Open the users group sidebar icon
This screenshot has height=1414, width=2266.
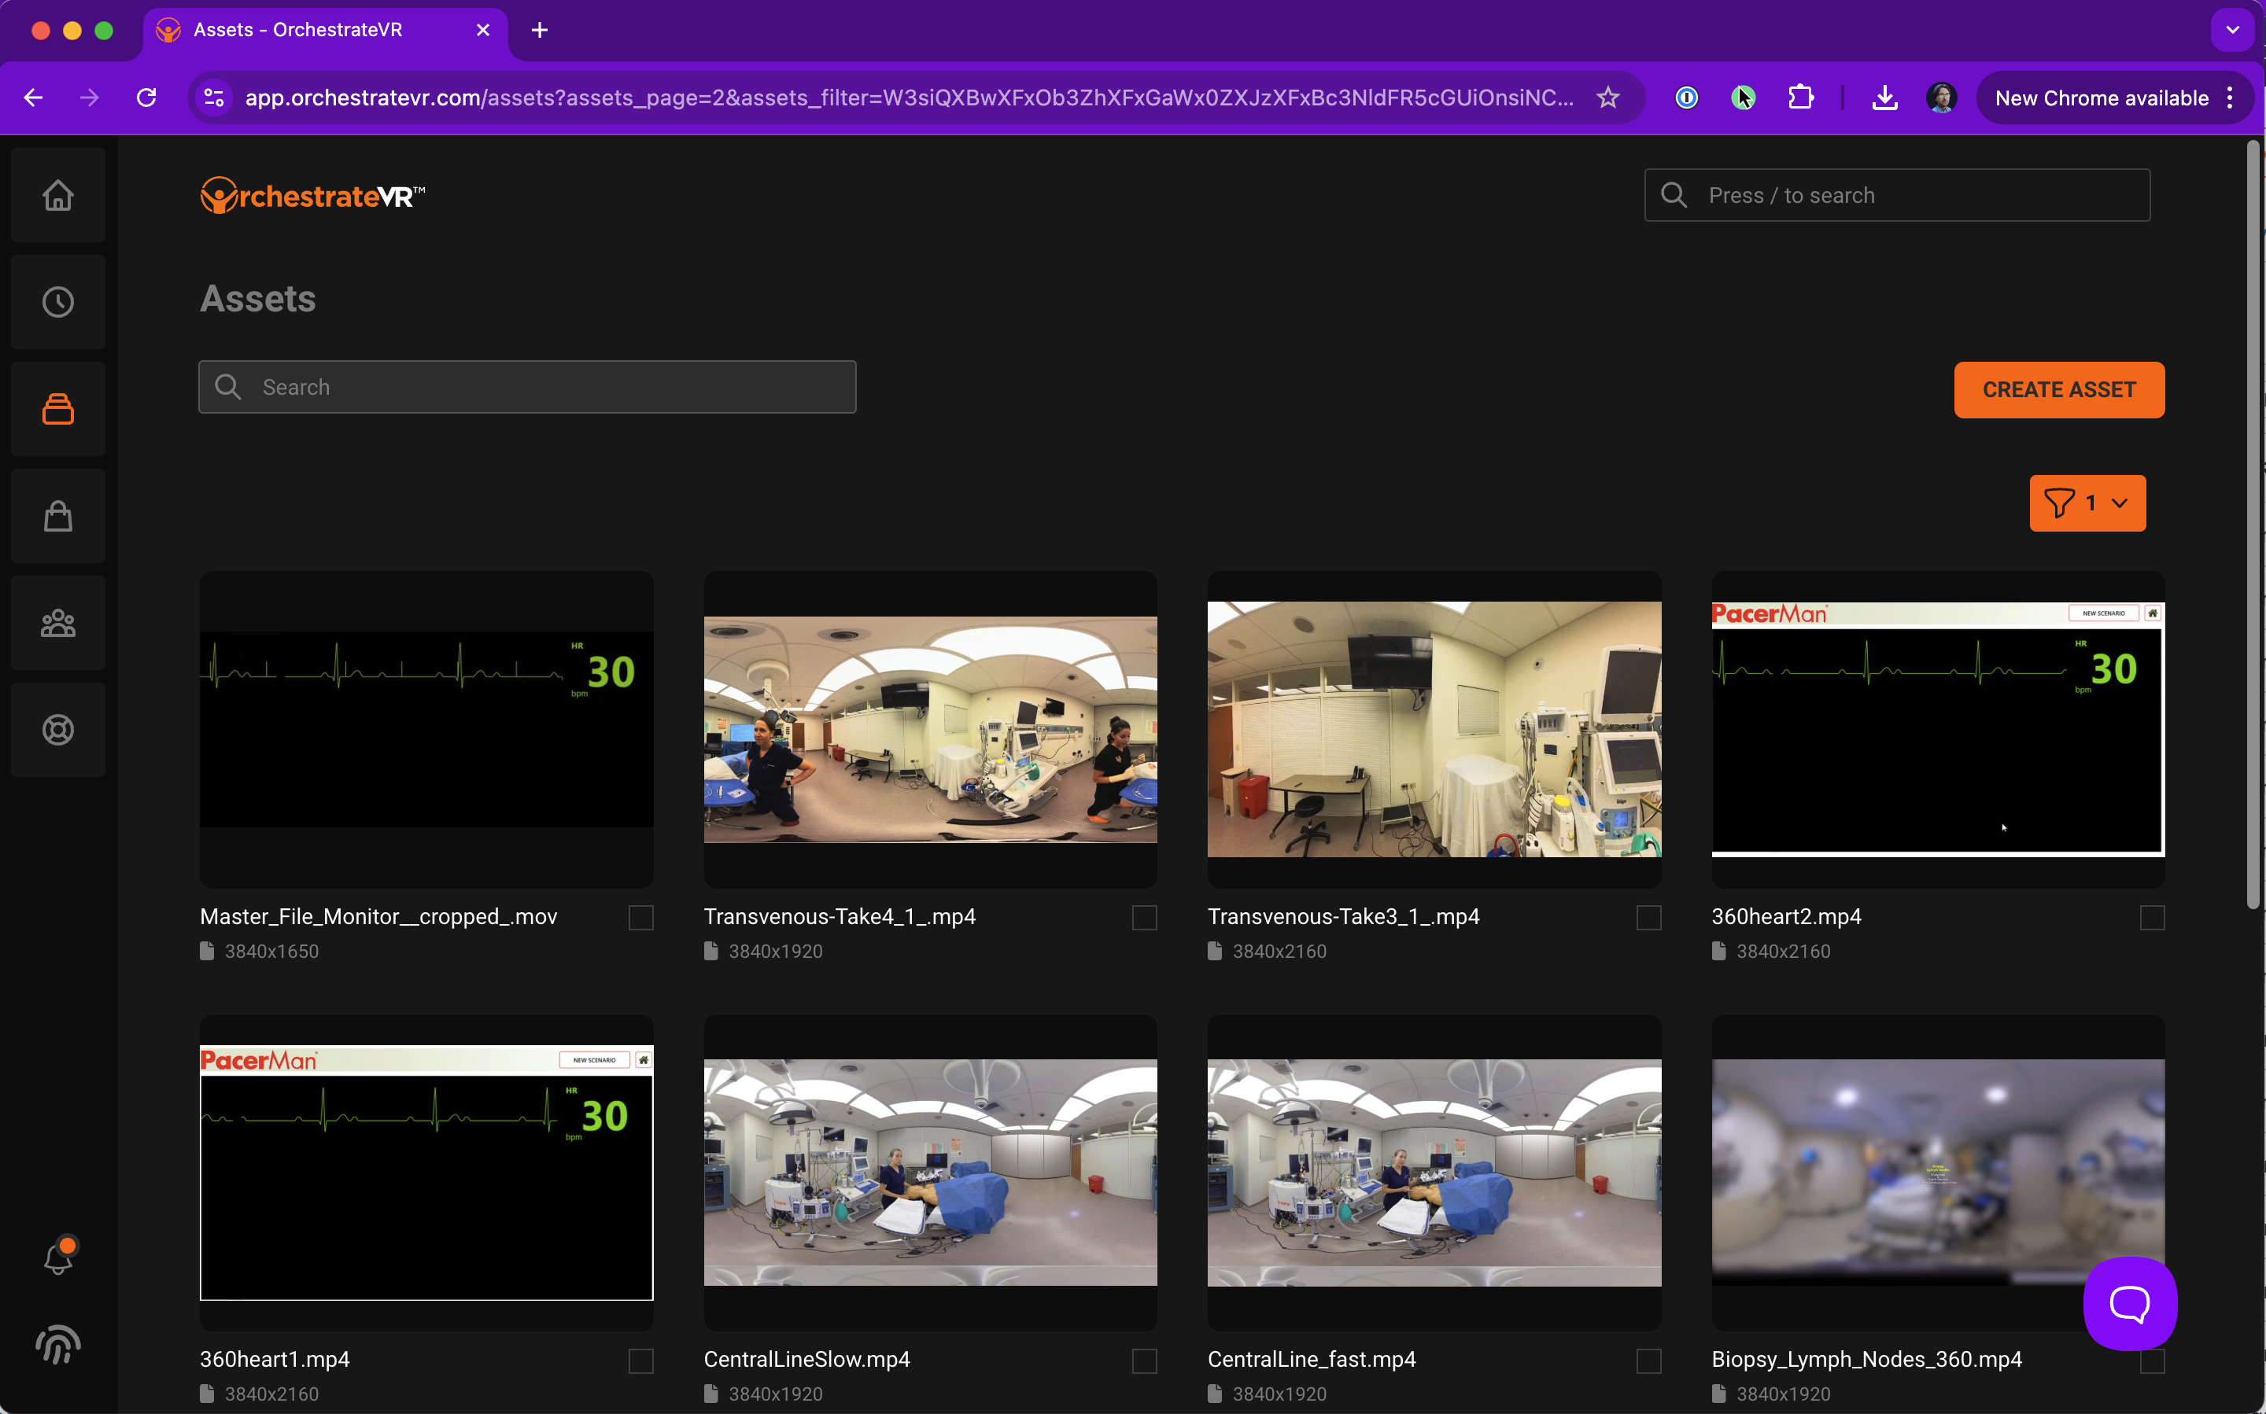pos(58,623)
